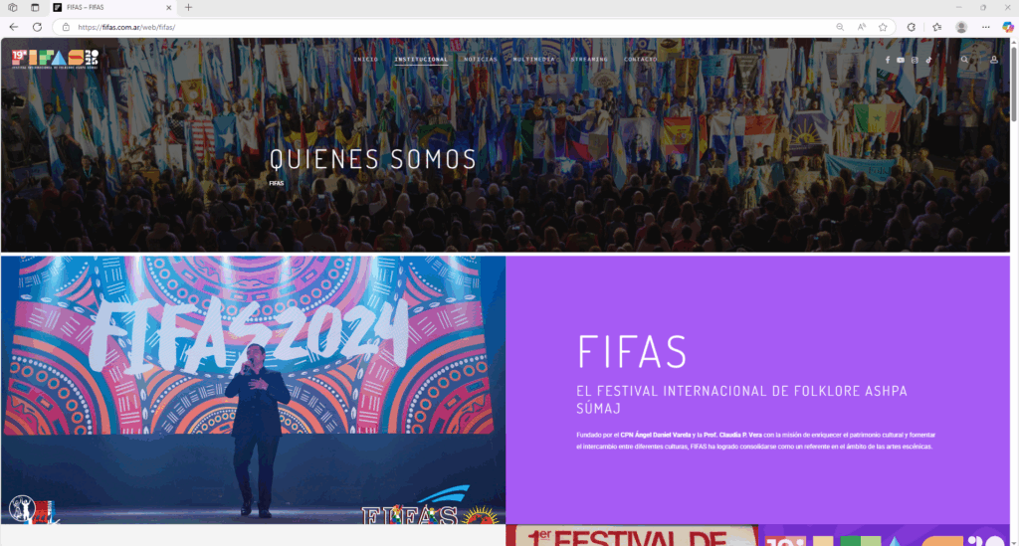Reload the page with refresh button

click(x=37, y=27)
